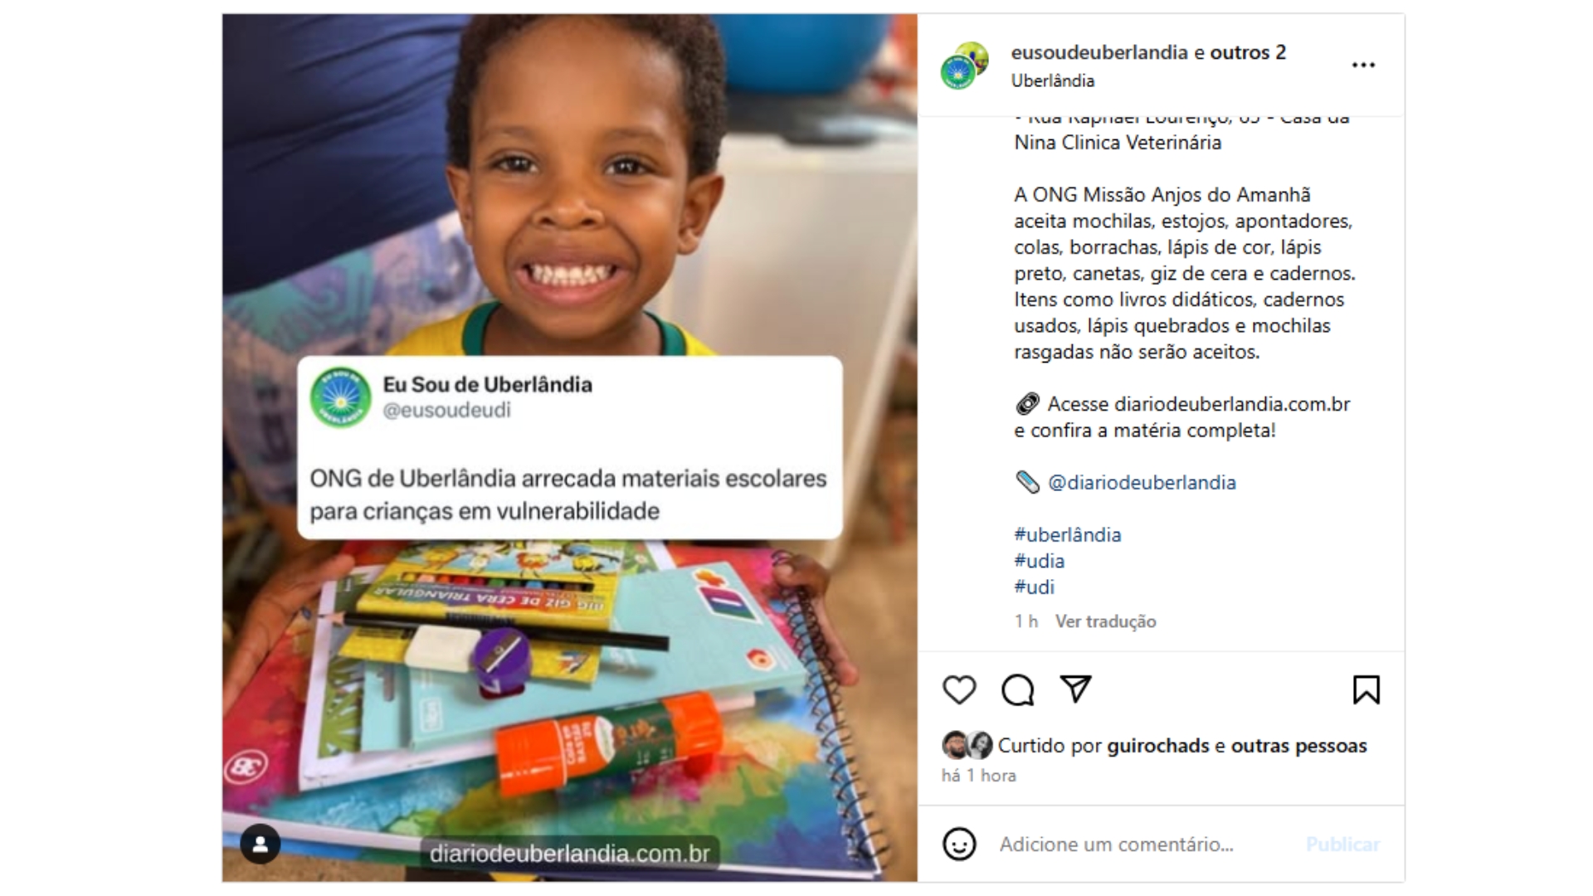Click 'Ver tradução' to translate caption
This screenshot has width=1593, height=896.
[1105, 621]
